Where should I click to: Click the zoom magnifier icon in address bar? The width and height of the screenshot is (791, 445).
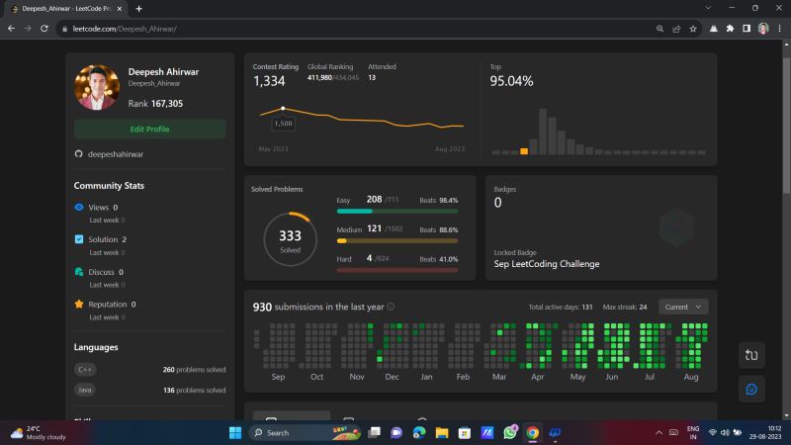coord(659,29)
